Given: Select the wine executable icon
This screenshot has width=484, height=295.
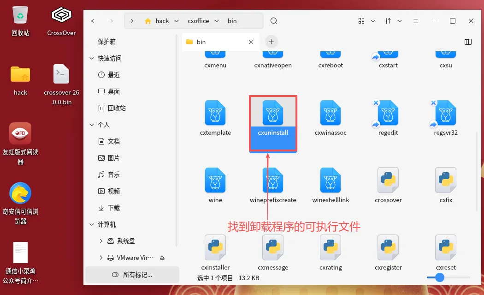Looking at the screenshot, I should pyautogui.click(x=215, y=180).
